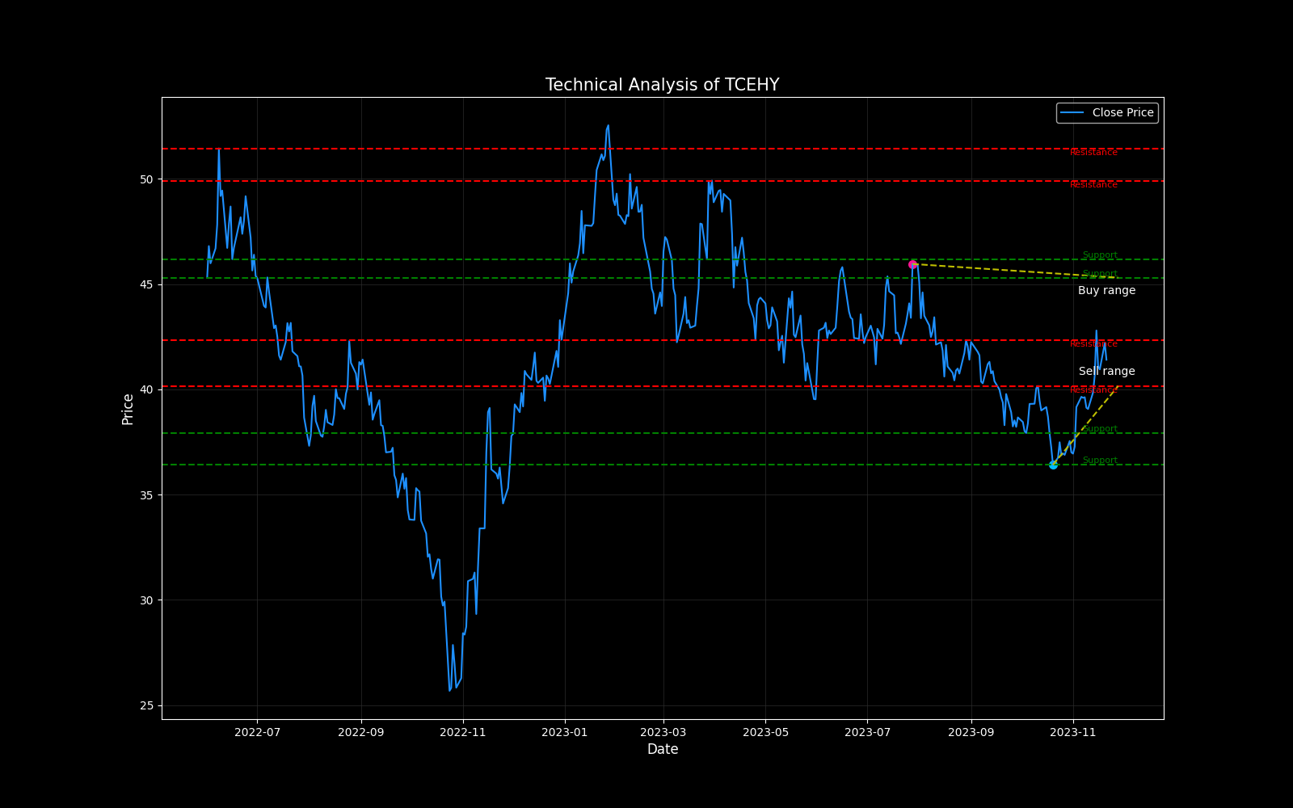The height and width of the screenshot is (808, 1293).
Task: Click the y-axis tick label '45'
Action: [146, 284]
